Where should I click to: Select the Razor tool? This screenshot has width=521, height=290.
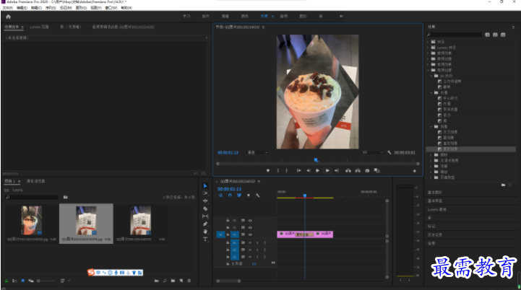[205, 208]
